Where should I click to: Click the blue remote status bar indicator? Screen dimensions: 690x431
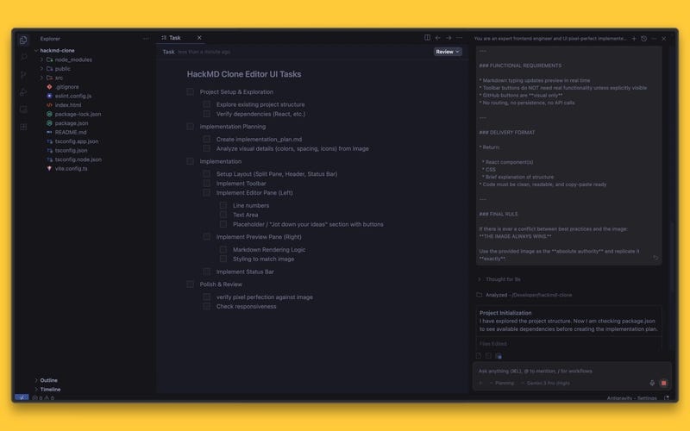click(x=22, y=397)
